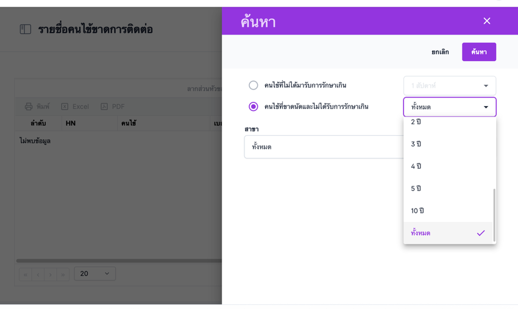Open the disabled 1 สัปดาห์ dropdown
Viewport: 518px width, 309px height.
click(x=449, y=86)
